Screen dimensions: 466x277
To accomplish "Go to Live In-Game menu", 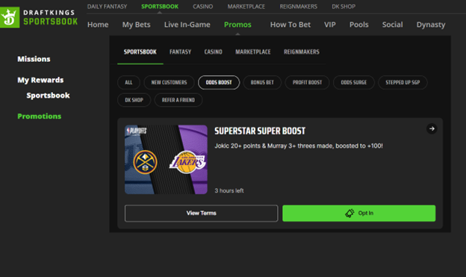I will tap(187, 25).
